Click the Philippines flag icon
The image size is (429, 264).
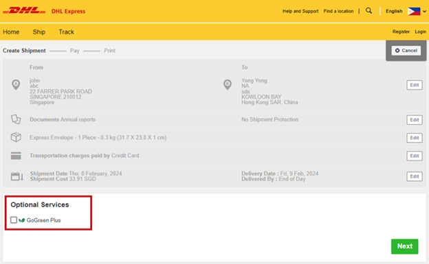click(x=414, y=11)
